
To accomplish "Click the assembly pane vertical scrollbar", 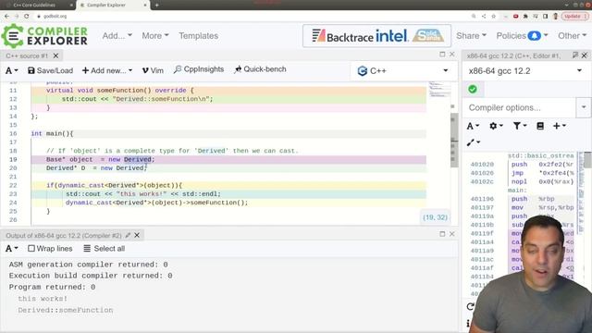I will pos(588,160).
